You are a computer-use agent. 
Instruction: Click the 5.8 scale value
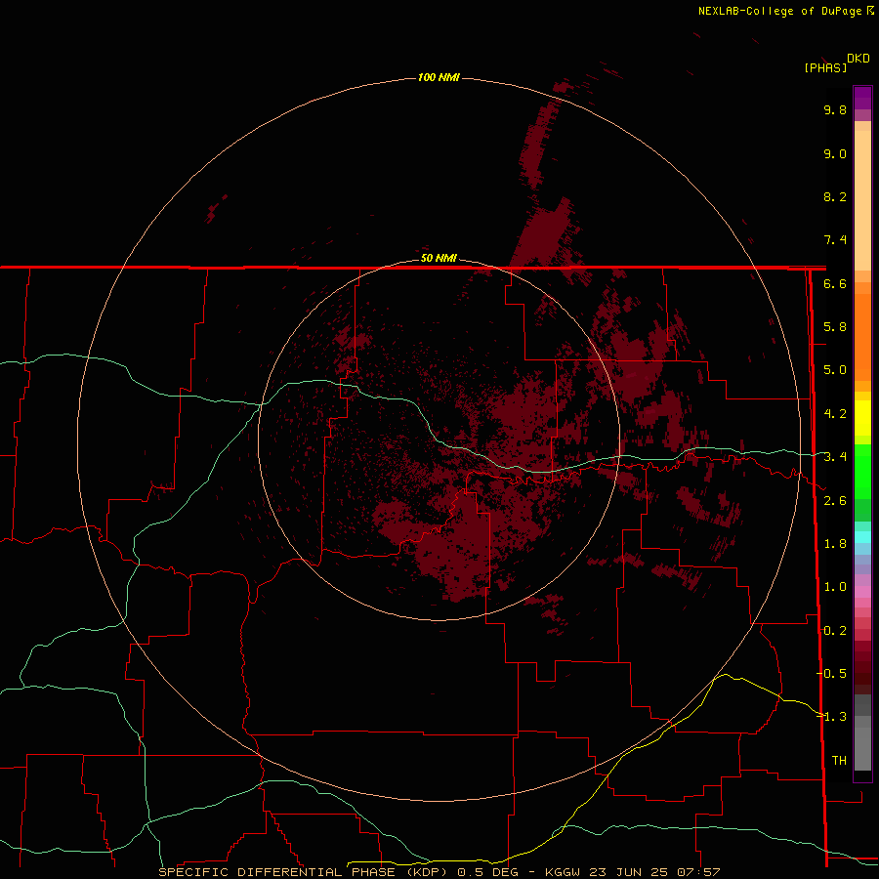(835, 327)
